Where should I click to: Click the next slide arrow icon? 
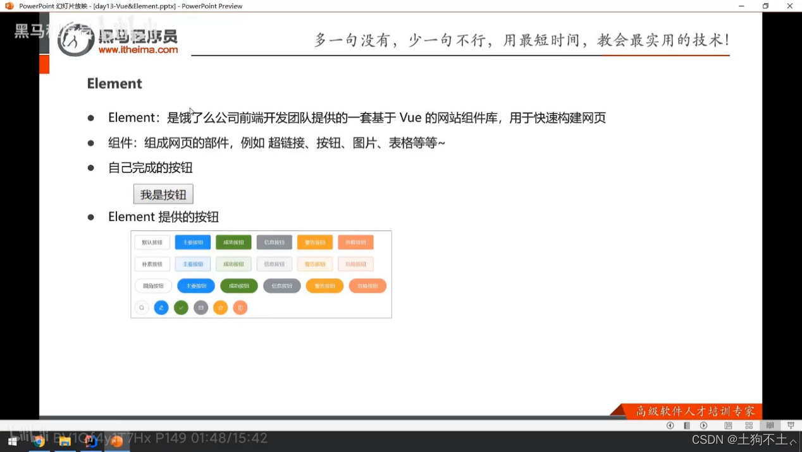click(x=703, y=425)
